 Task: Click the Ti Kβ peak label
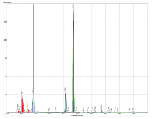[49, 110]
